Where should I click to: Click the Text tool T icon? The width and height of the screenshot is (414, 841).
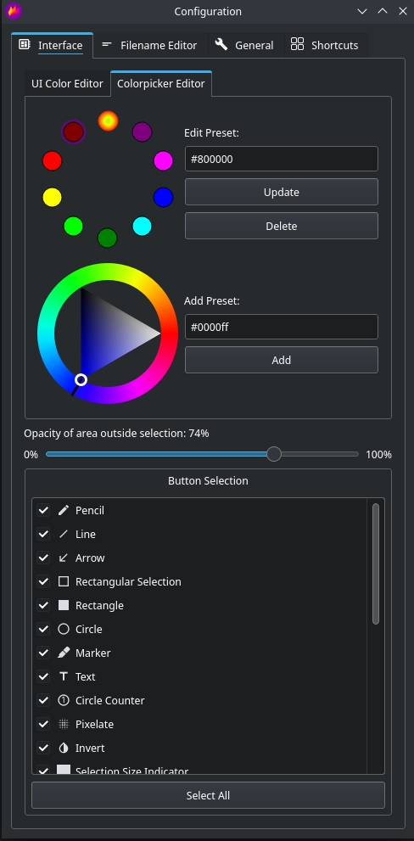64,676
